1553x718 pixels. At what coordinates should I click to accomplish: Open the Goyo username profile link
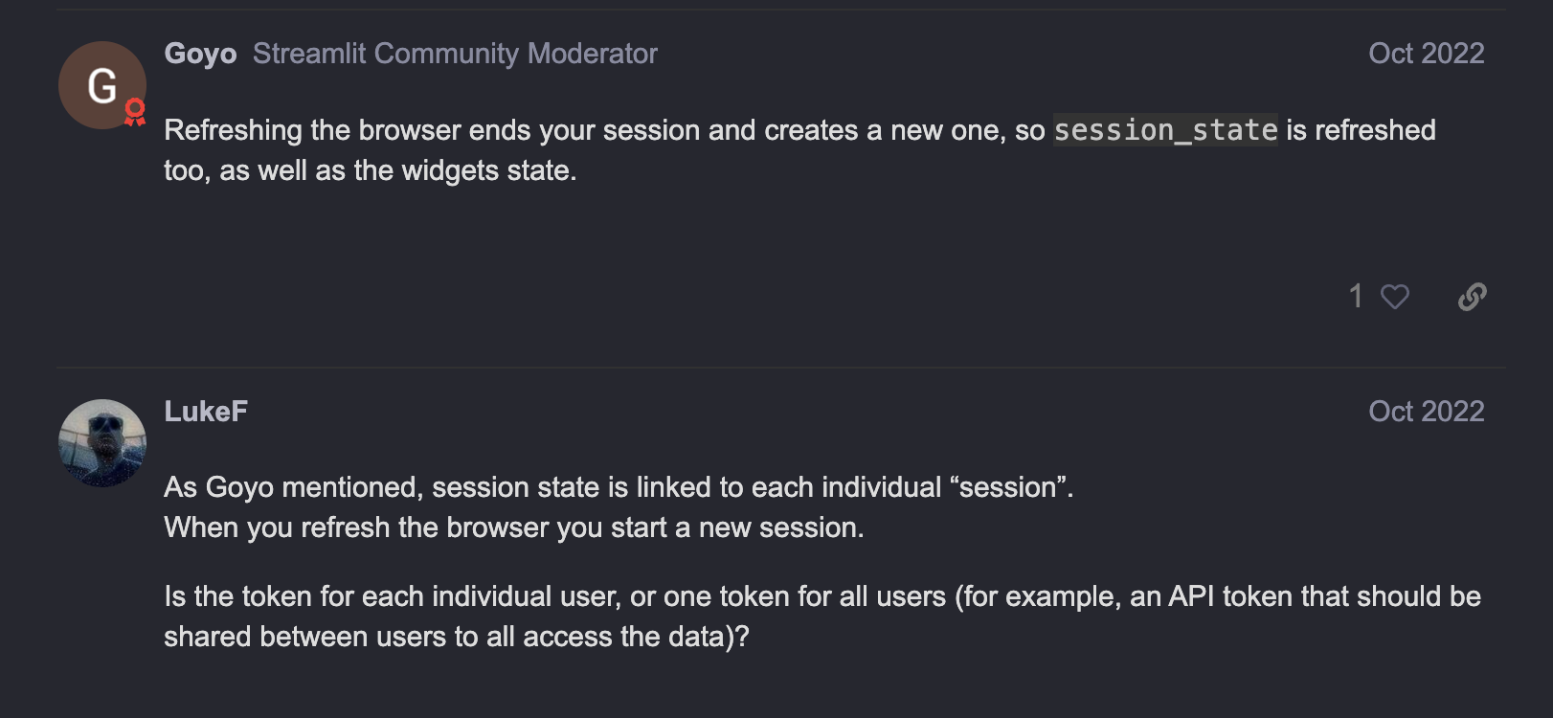coord(200,54)
